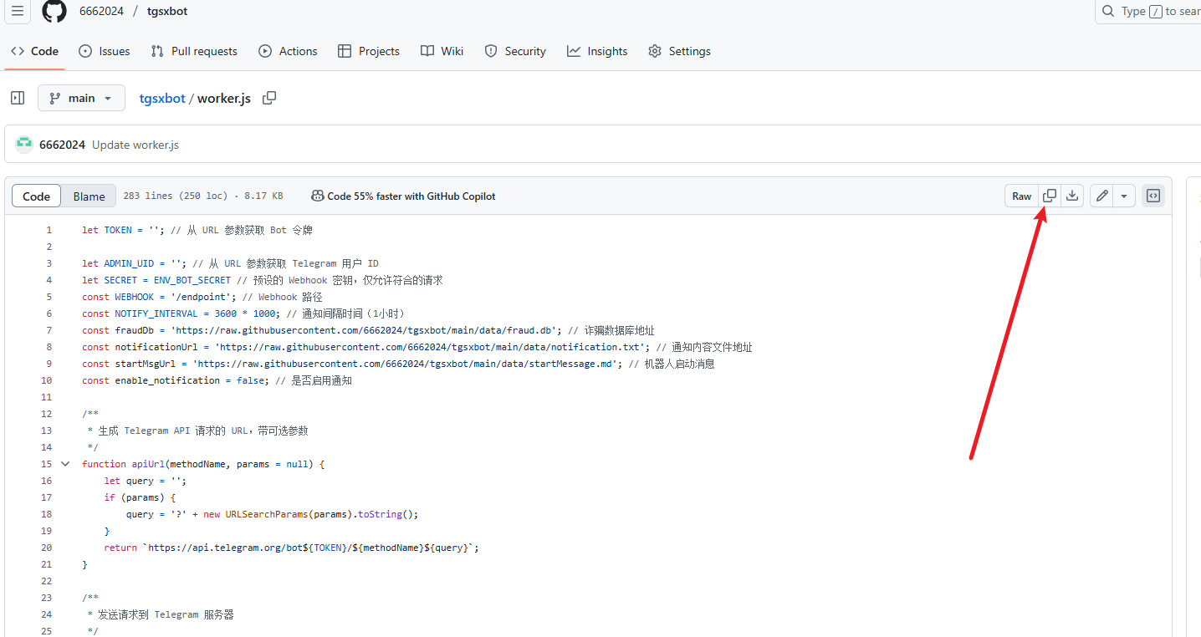The width and height of the screenshot is (1201, 637).
Task: Open symbols panel icon
Action: [x=1153, y=196]
